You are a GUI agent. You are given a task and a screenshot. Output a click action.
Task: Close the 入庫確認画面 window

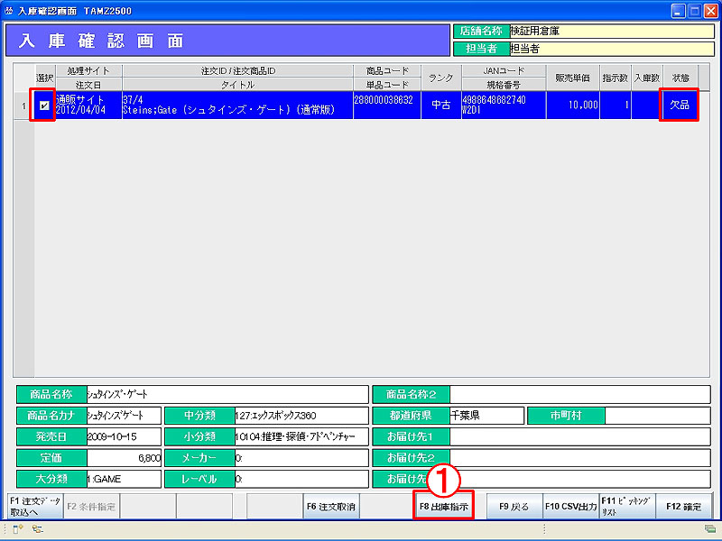click(x=711, y=11)
